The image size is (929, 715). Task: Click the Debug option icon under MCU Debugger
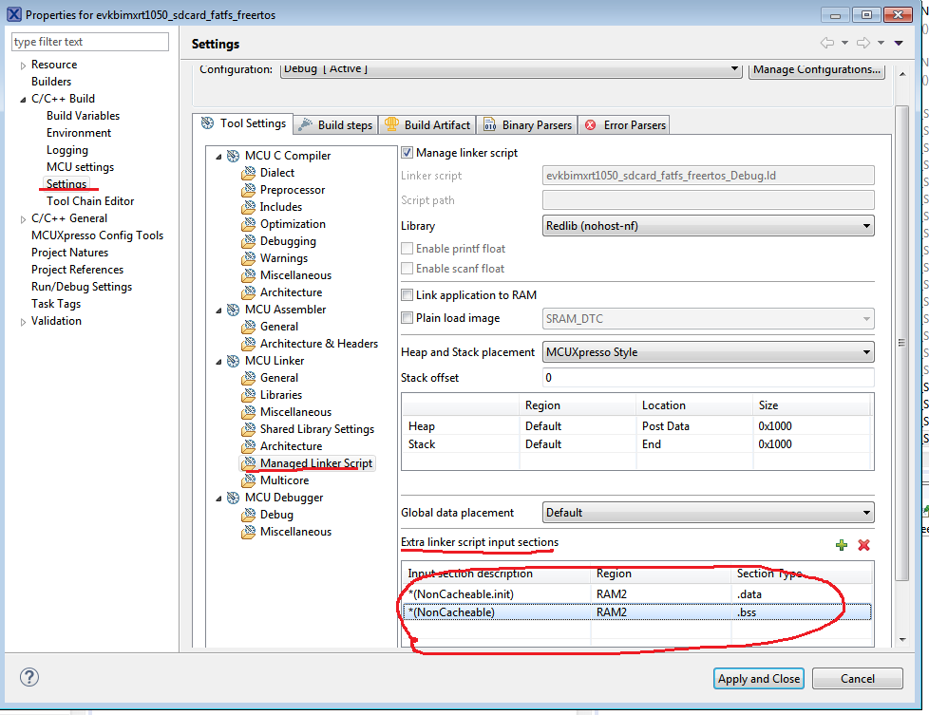[249, 515]
